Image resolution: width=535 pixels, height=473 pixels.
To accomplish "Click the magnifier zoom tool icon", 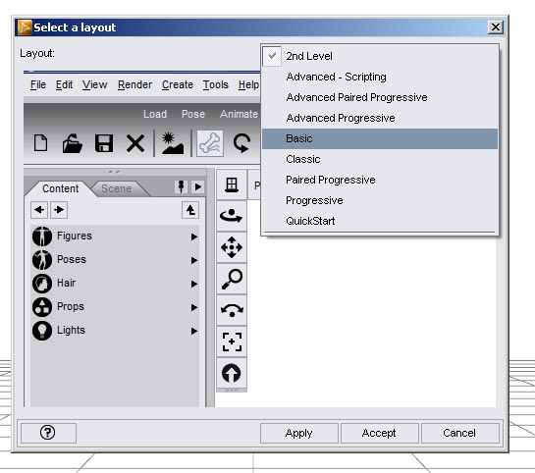I will point(232,279).
